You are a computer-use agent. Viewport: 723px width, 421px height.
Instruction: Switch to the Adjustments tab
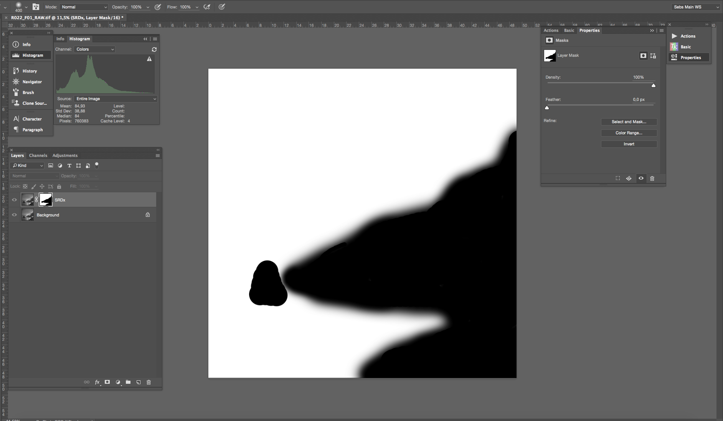(x=65, y=156)
